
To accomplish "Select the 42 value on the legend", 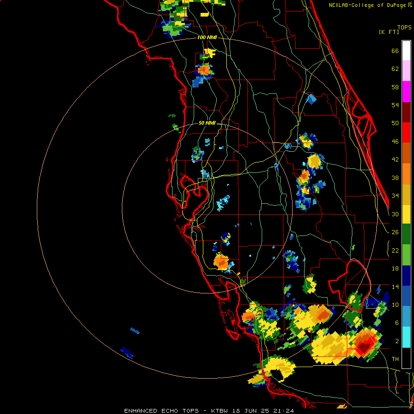I will [x=395, y=160].
